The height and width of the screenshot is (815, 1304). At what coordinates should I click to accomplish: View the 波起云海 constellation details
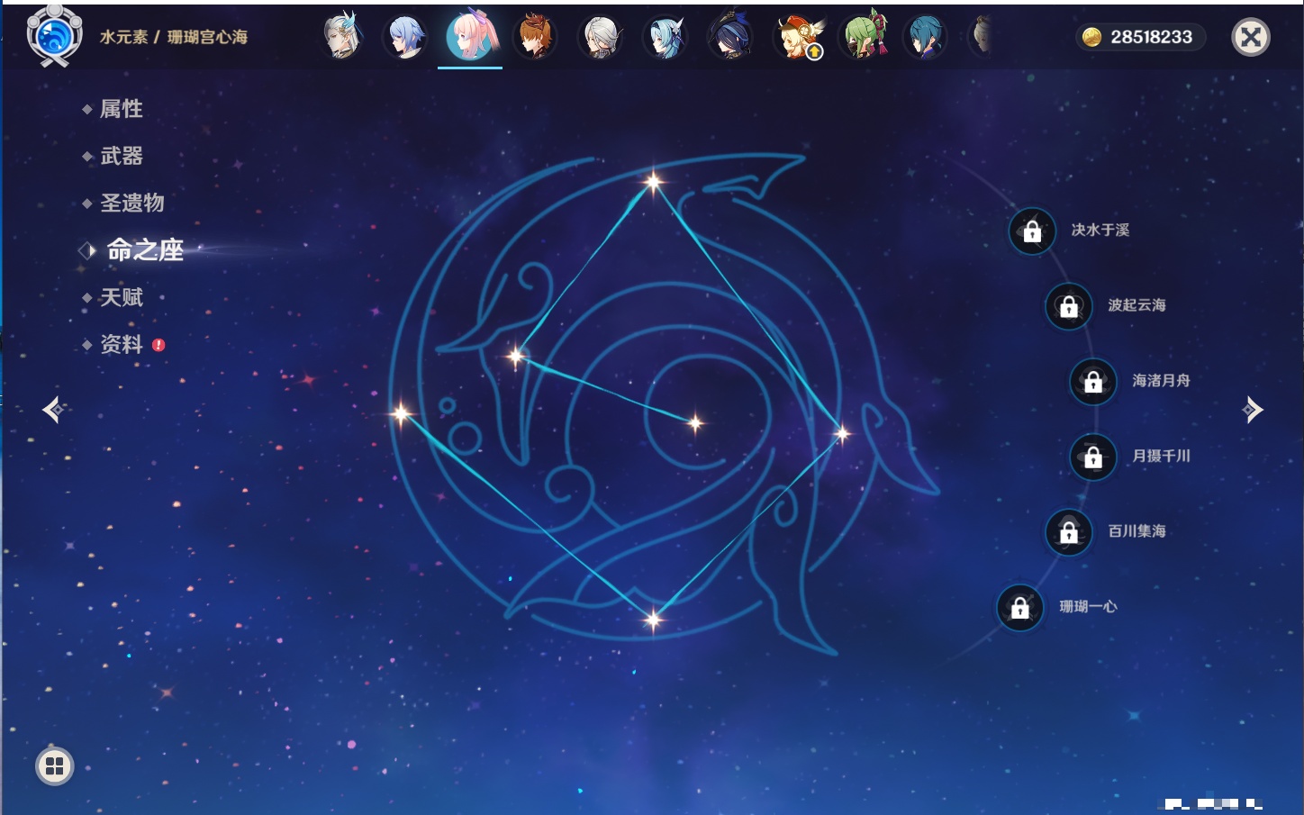pos(1136,305)
